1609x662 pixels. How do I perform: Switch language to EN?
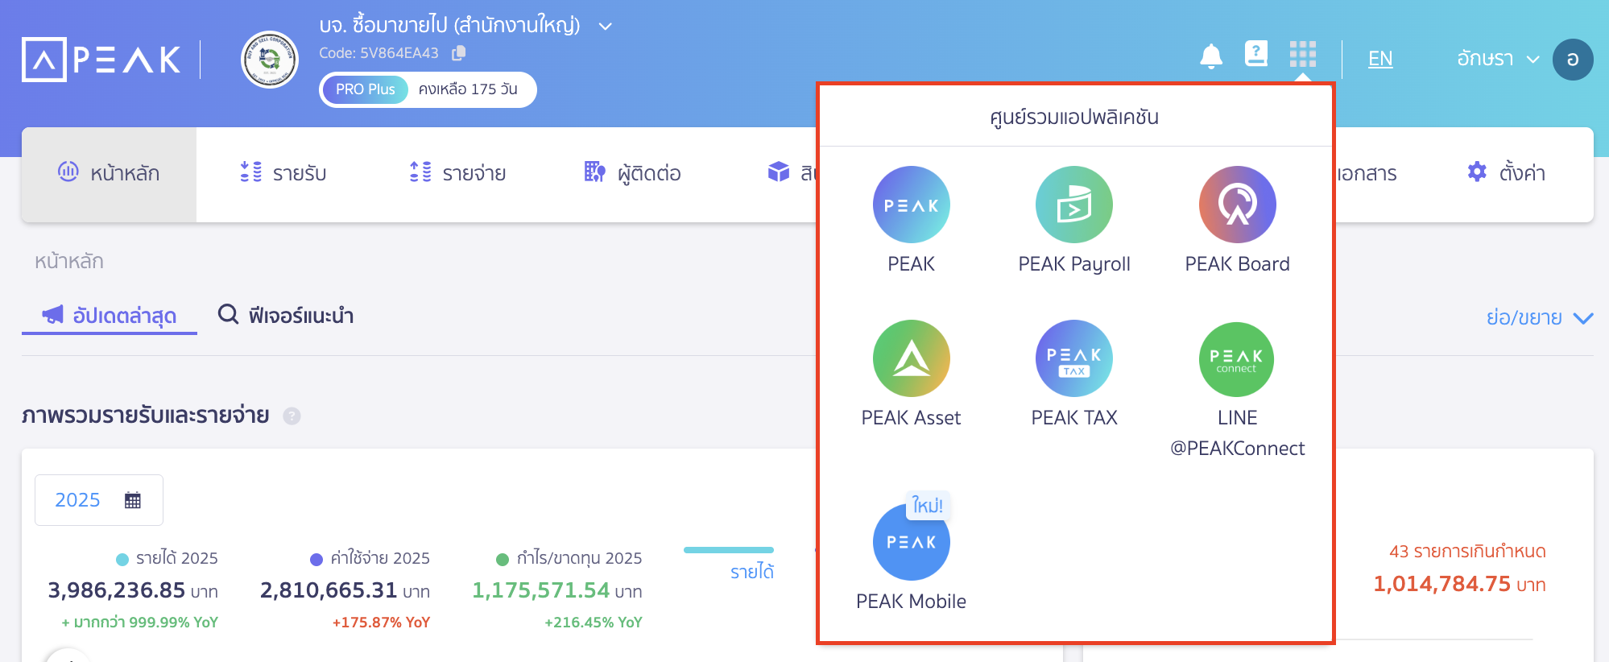[x=1380, y=59]
